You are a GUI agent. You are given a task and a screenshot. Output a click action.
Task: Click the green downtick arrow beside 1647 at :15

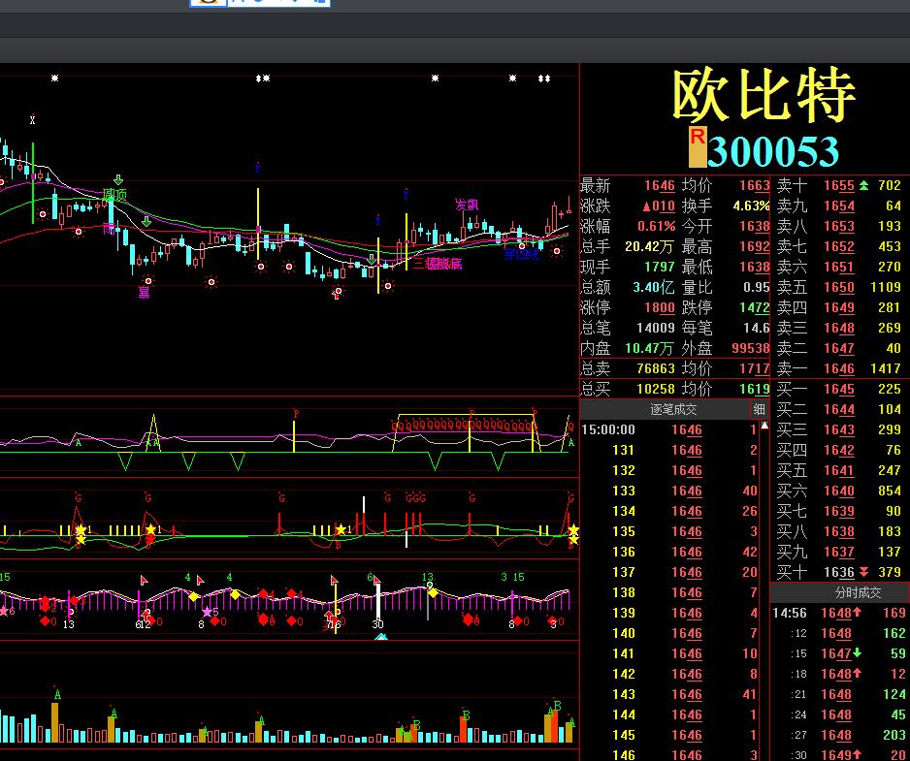[x=857, y=653]
